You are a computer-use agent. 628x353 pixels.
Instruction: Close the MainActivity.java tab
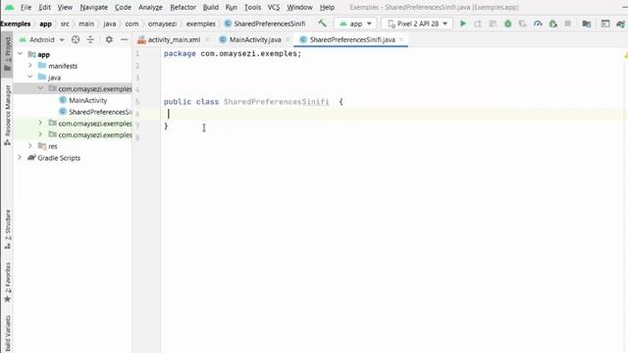[288, 39]
